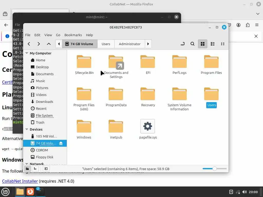
Task: Open the PerfLogs folder
Action: 180,65
